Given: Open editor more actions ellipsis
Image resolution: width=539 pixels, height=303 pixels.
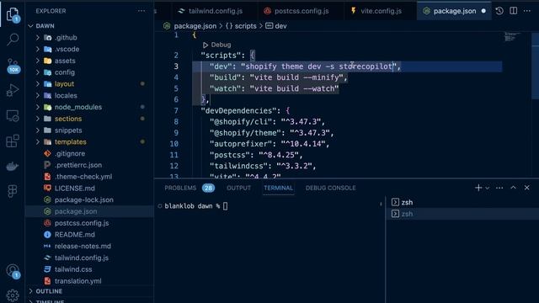Looking at the screenshot, I should click(x=527, y=11).
